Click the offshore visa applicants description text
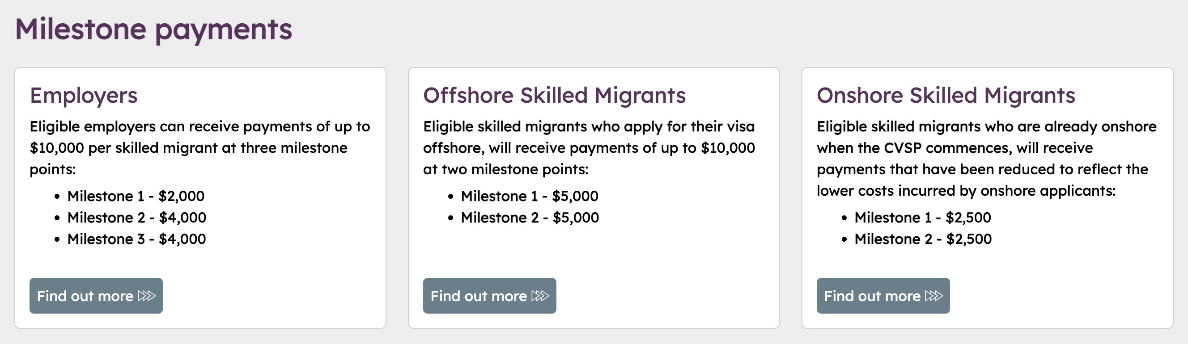1188x344 pixels. (x=589, y=148)
